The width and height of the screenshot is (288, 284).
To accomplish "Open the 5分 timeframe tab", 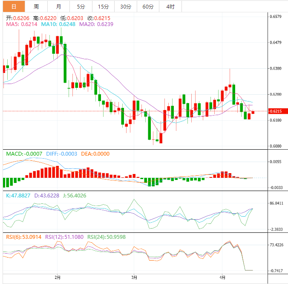I will tap(81, 6).
